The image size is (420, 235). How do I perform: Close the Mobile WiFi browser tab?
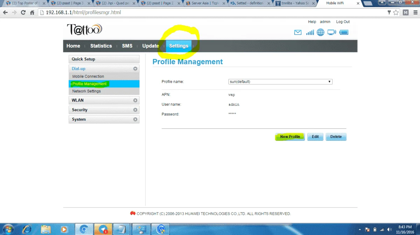coord(358,3)
